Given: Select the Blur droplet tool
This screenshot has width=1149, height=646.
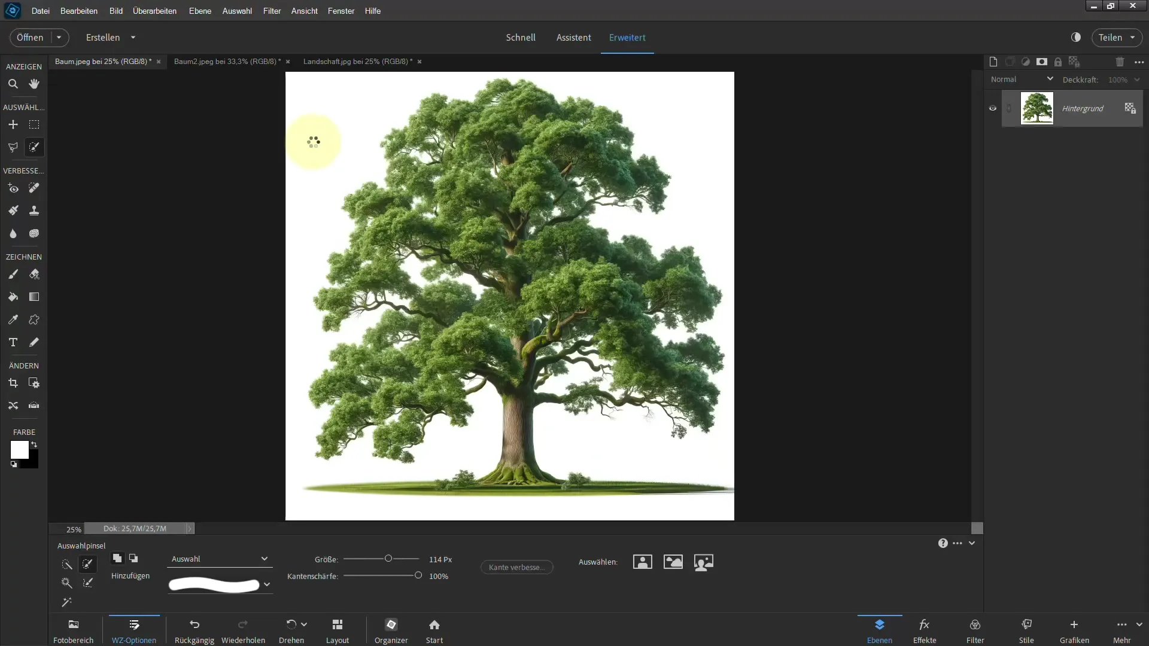Looking at the screenshot, I should coord(13,233).
